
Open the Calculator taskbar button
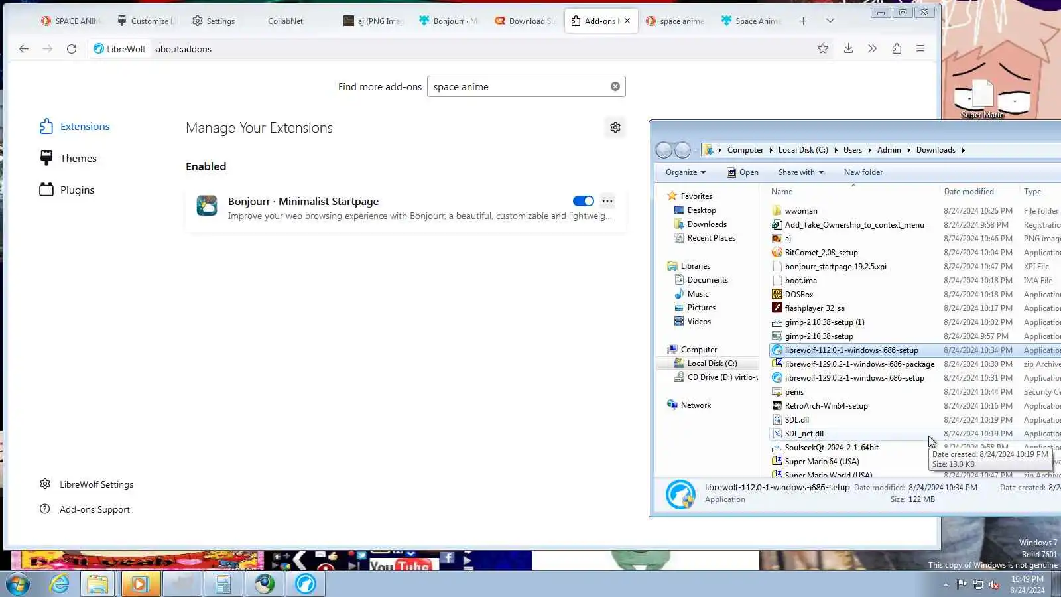(223, 584)
